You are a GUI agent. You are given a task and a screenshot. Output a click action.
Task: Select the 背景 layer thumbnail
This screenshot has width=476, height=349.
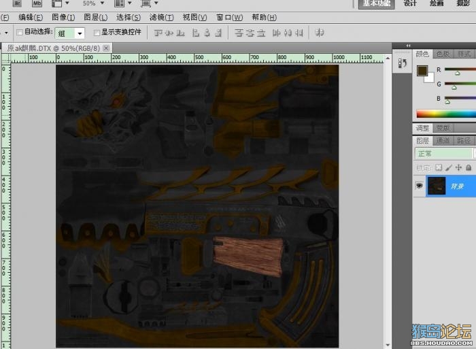[437, 186]
